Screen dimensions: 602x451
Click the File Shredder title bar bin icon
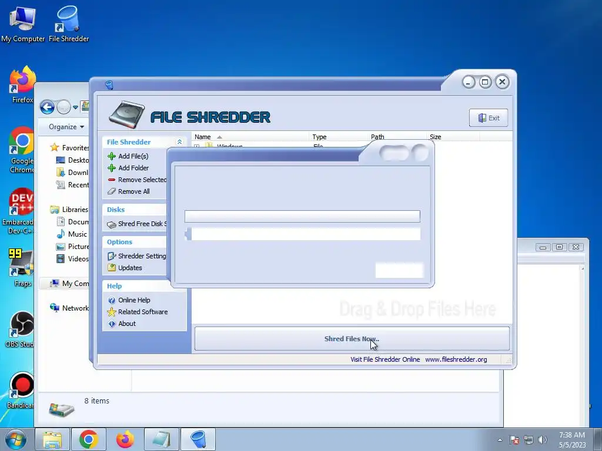pos(109,85)
